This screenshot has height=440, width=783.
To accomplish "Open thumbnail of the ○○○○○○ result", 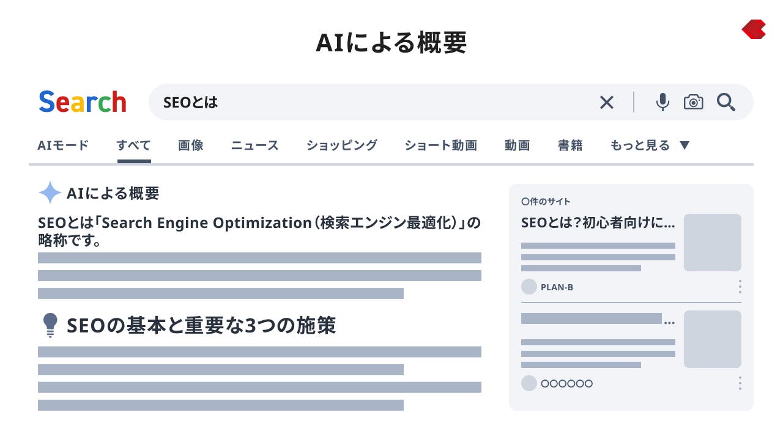I will click(x=713, y=339).
